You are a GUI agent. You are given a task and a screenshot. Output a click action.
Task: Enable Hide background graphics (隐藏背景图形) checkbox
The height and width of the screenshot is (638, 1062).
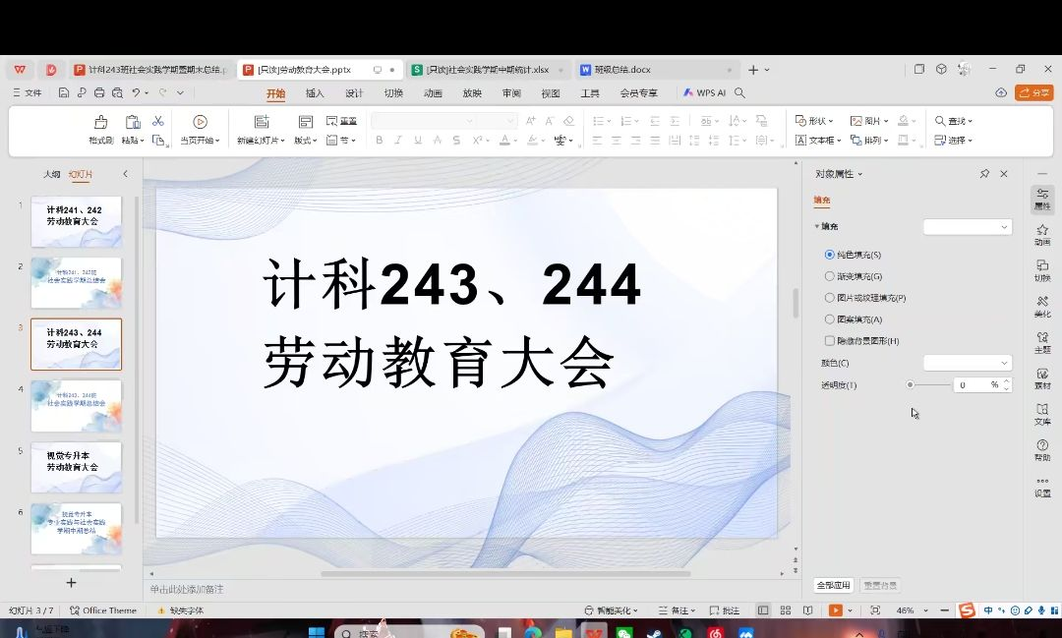(x=830, y=341)
